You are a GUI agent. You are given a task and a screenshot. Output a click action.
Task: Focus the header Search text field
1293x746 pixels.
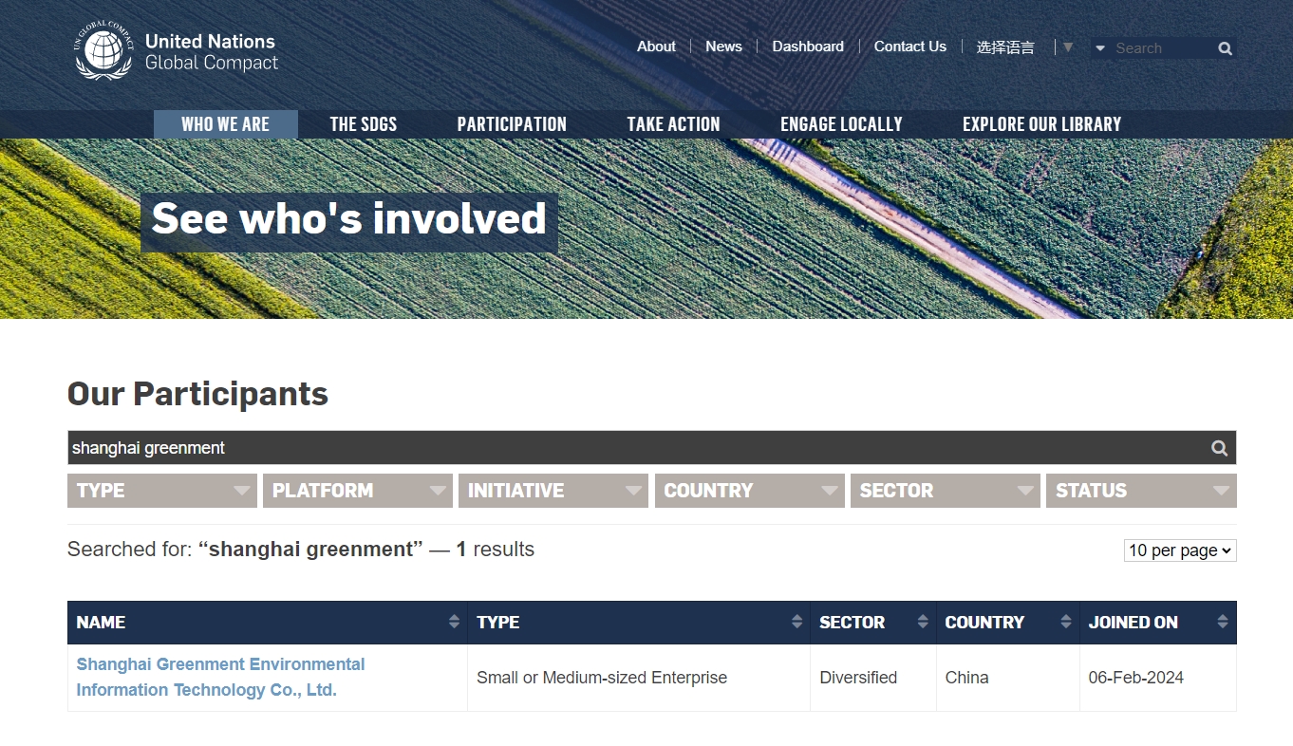(1161, 48)
